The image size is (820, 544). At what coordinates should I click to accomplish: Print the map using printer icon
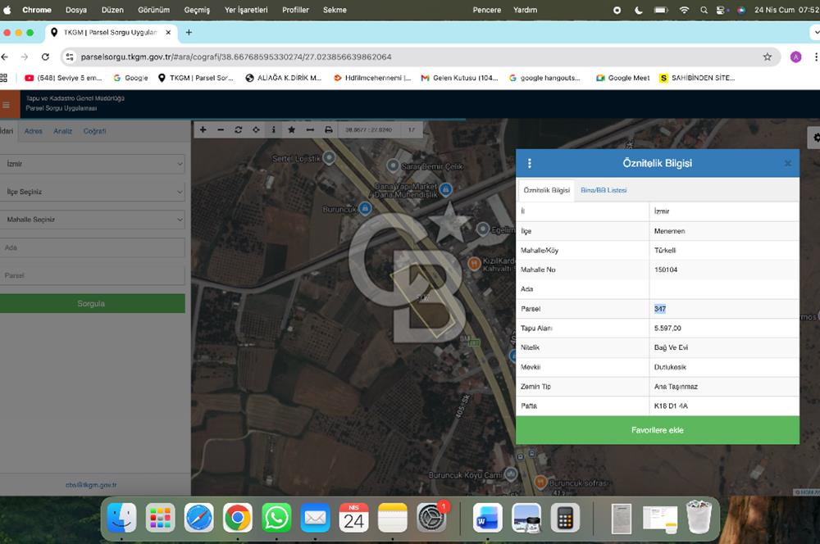[x=329, y=130]
